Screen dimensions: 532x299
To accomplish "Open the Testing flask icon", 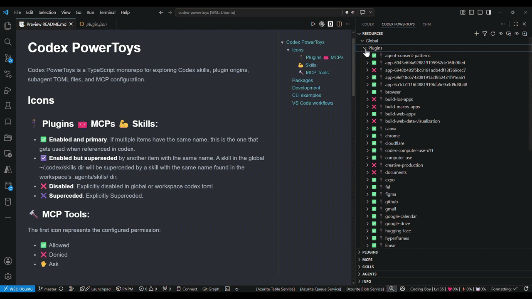I will 7,106.
